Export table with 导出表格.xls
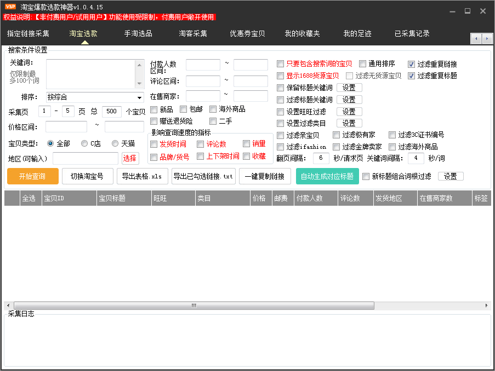 [x=142, y=176]
